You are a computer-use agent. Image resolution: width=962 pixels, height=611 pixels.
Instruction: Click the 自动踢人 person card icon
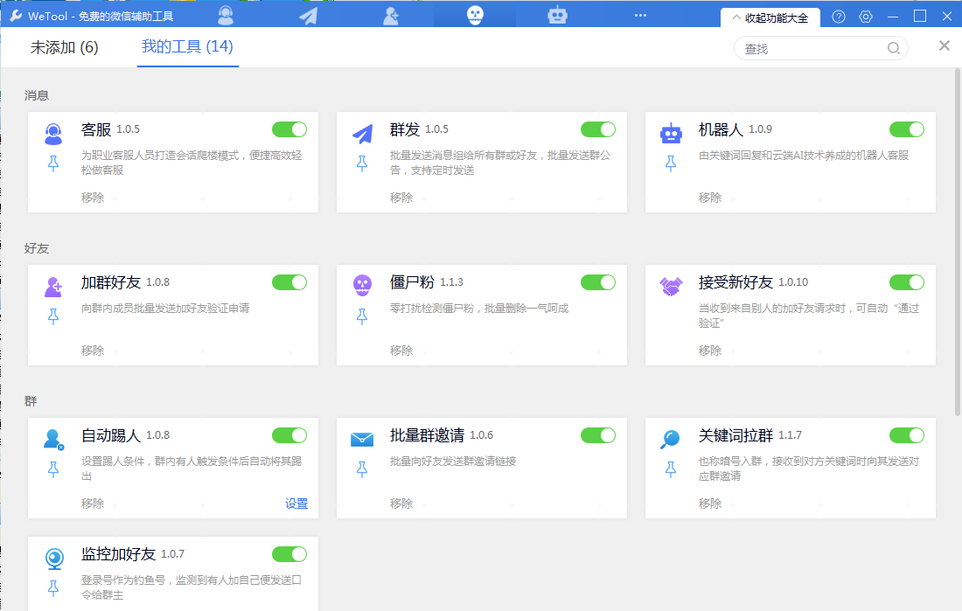click(54, 439)
